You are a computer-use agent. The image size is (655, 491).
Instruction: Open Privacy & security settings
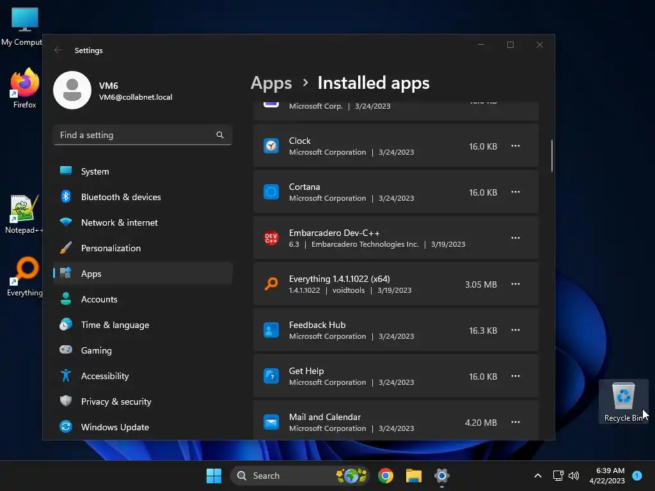(x=143, y=401)
